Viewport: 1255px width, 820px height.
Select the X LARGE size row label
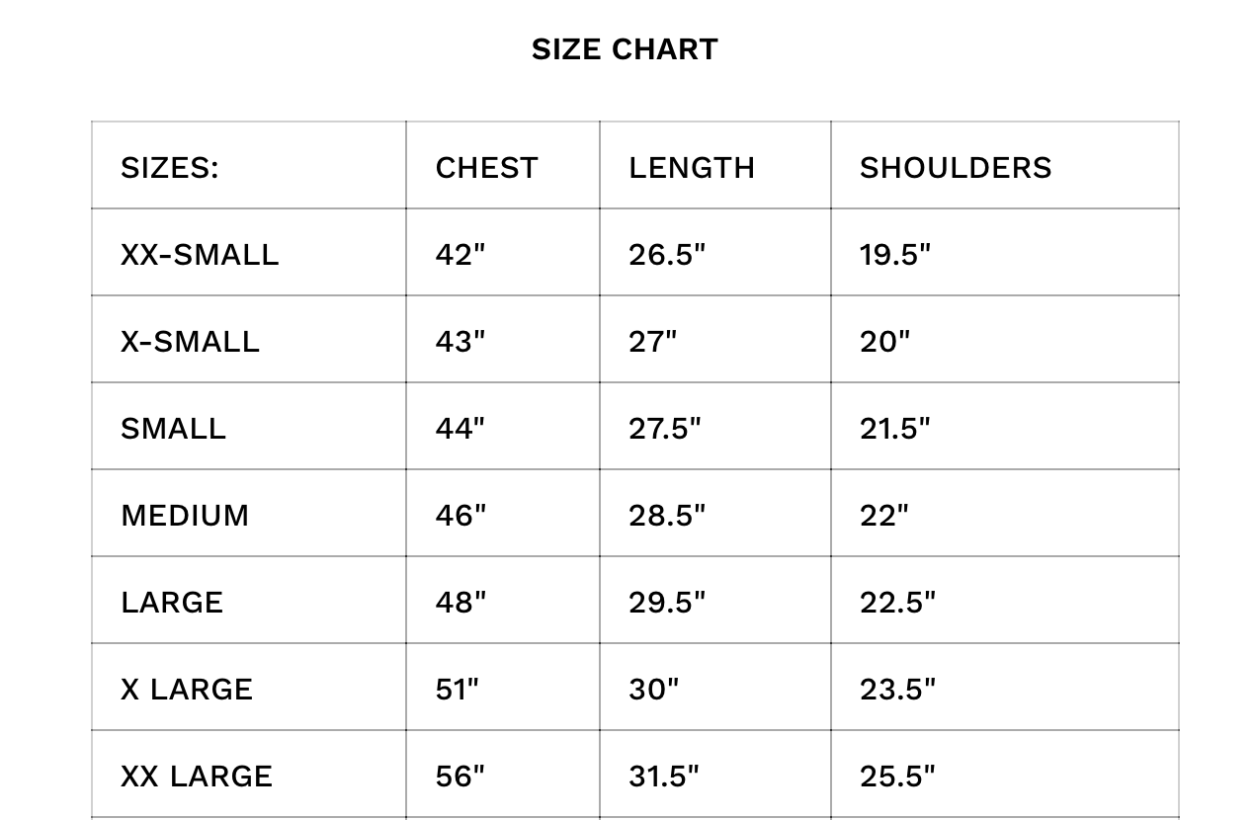[187, 689]
